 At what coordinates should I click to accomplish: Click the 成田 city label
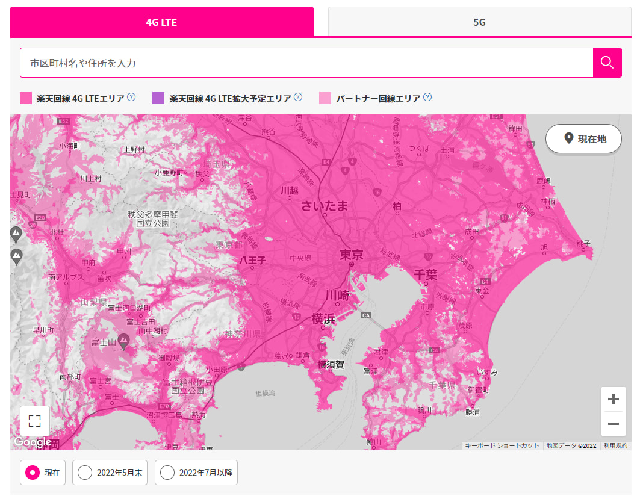pos(472,232)
